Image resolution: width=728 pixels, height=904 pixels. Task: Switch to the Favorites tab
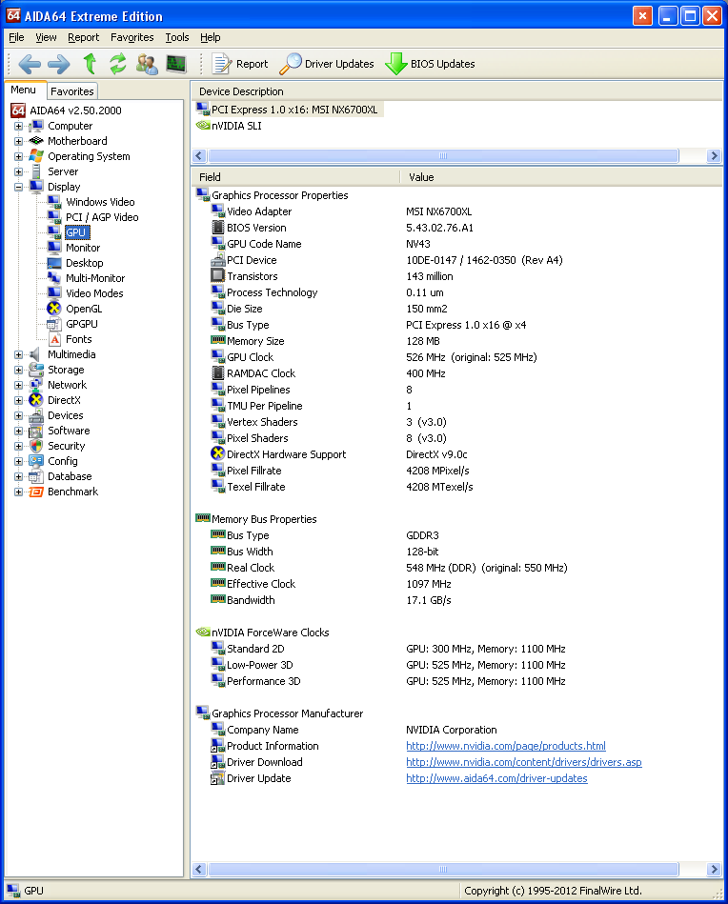point(72,91)
